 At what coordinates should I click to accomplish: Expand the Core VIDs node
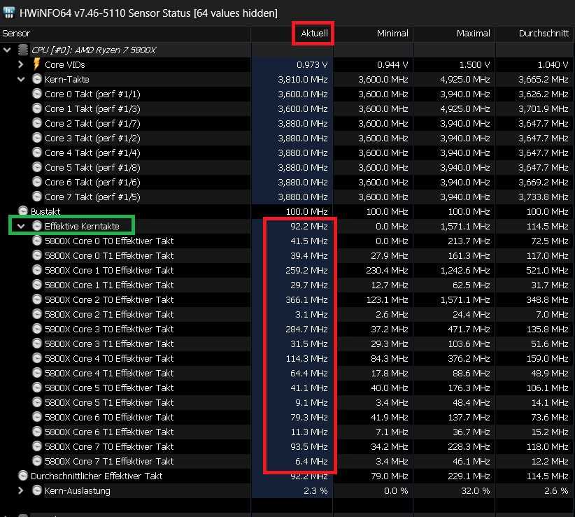(21, 64)
